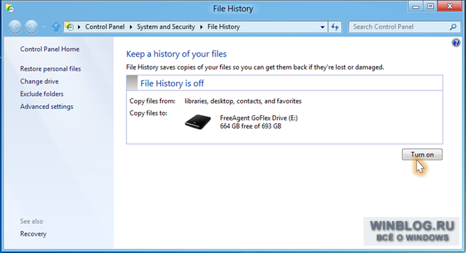The height and width of the screenshot is (253, 466).
Task: Click the FreeAgent GoFlex drive icon
Action: tap(198, 122)
